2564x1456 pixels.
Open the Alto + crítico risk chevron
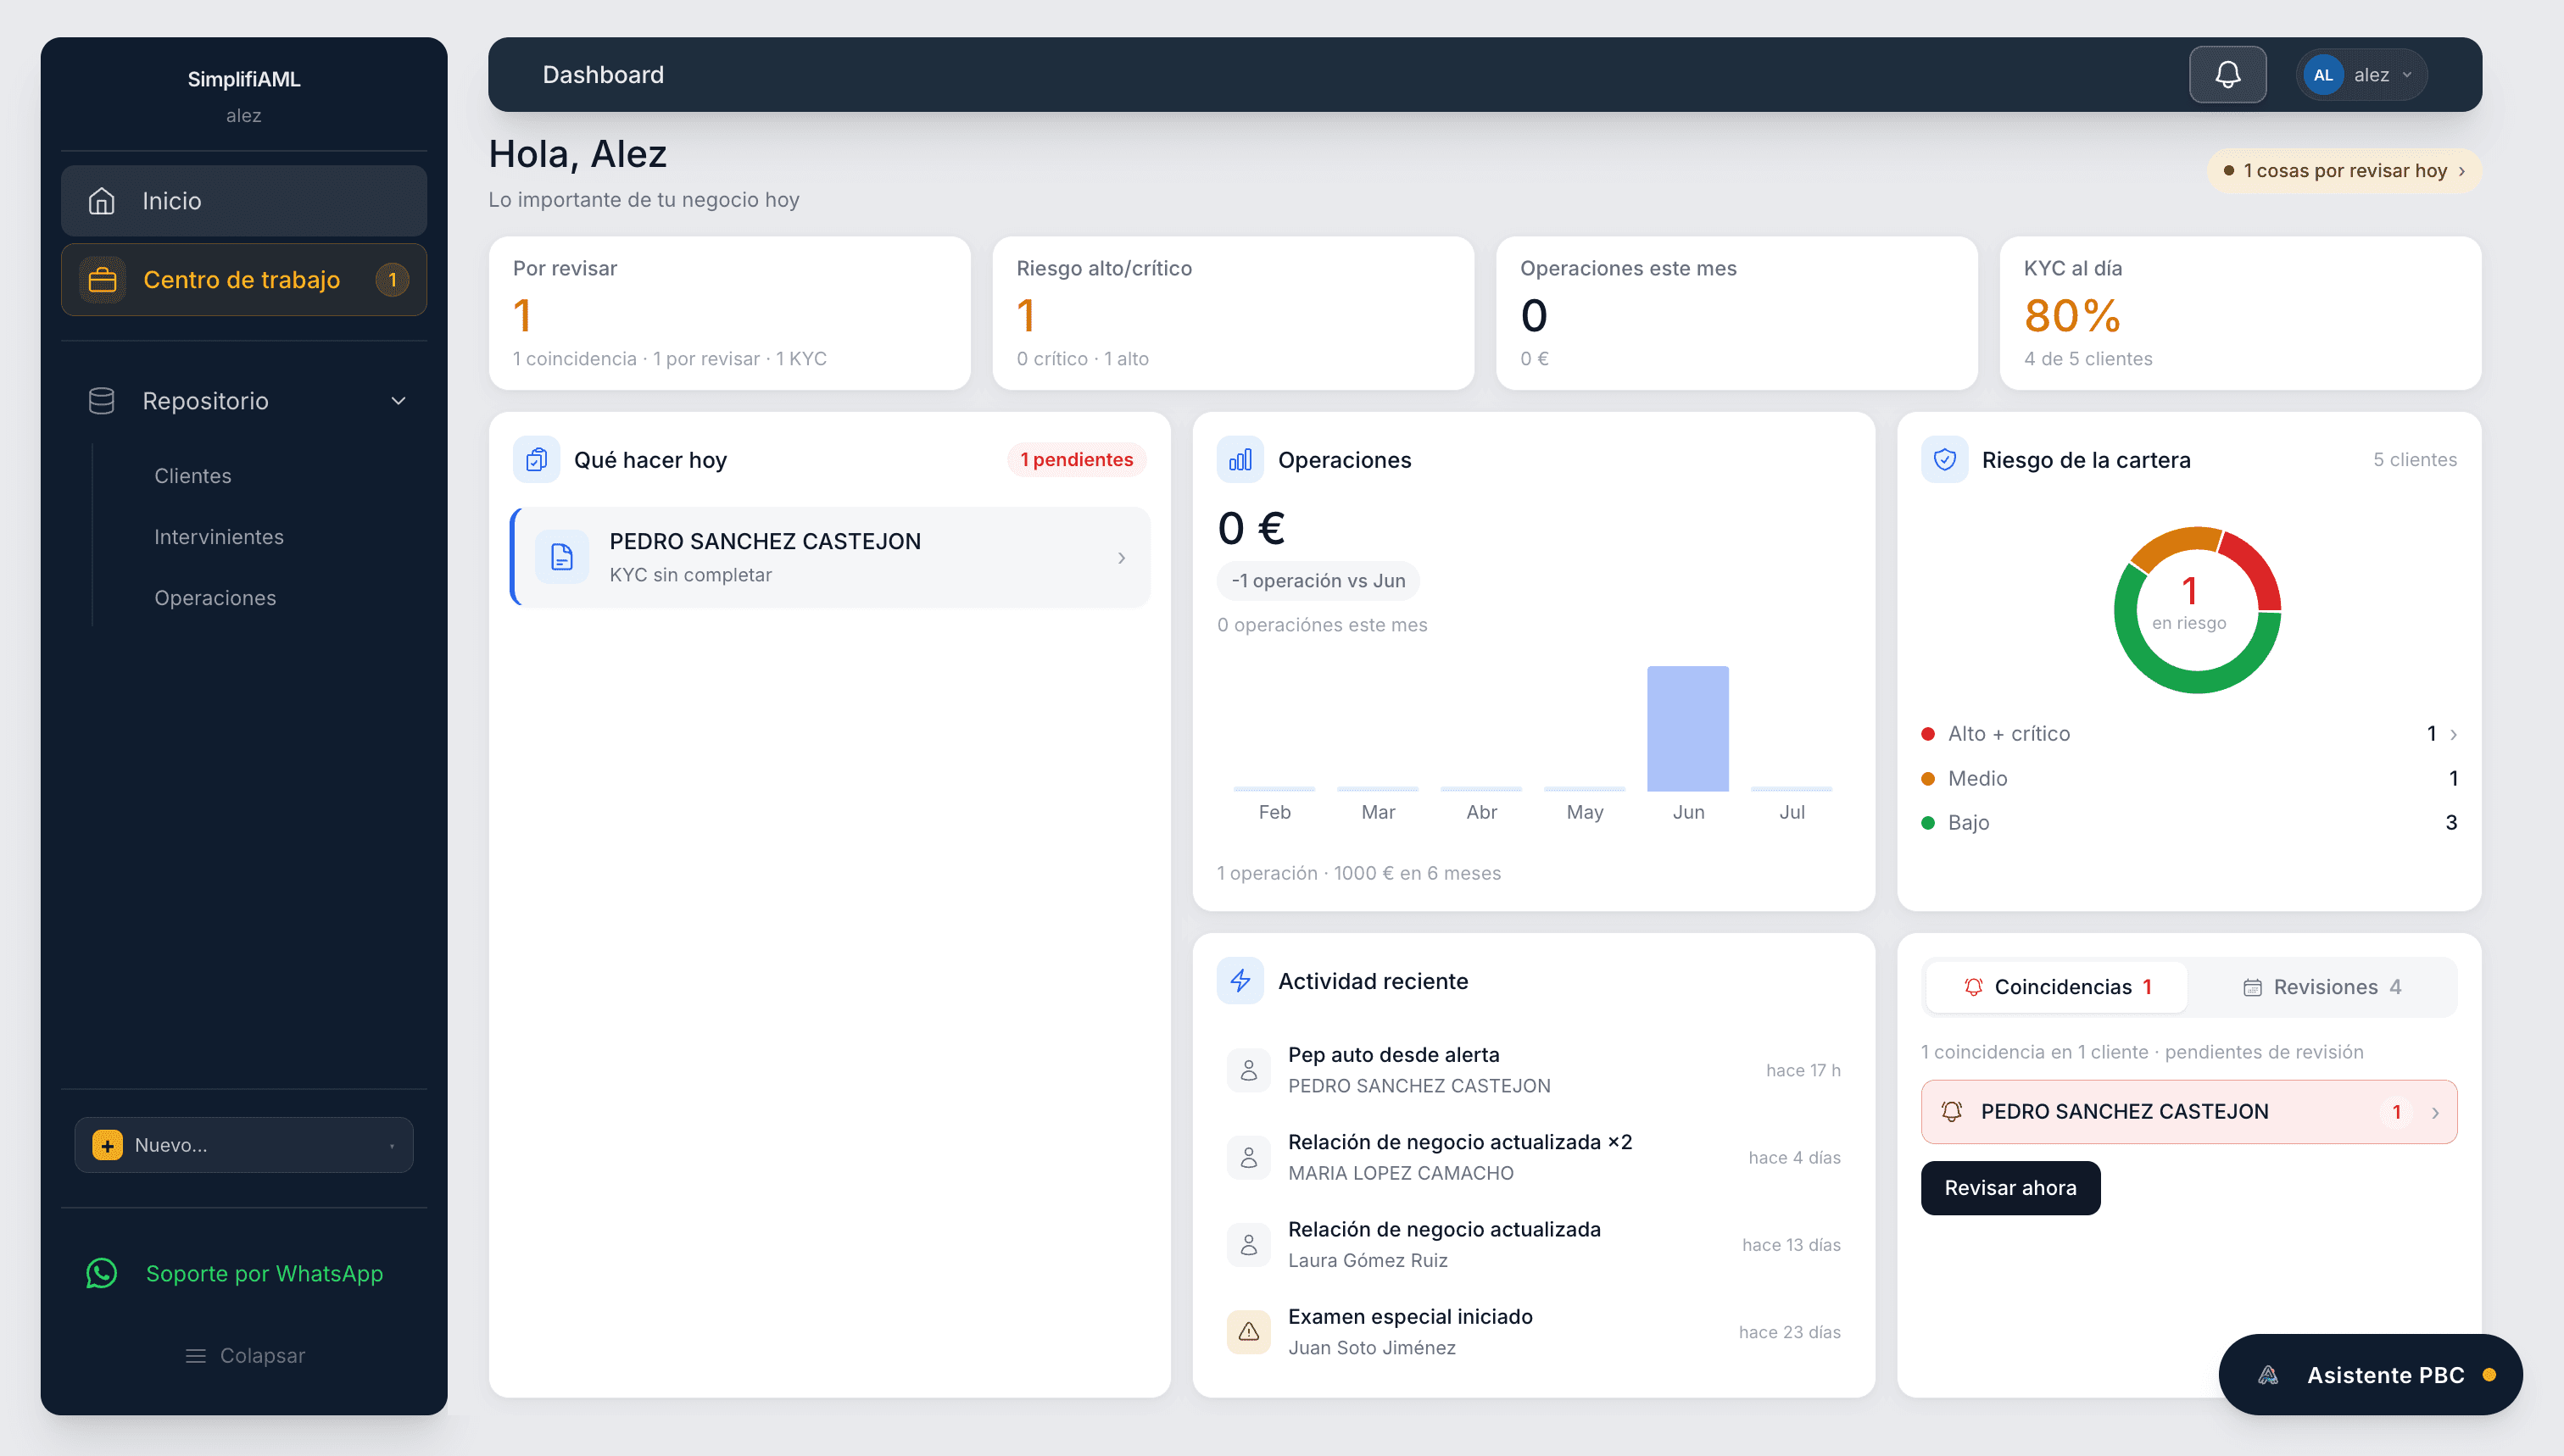pos(2453,734)
